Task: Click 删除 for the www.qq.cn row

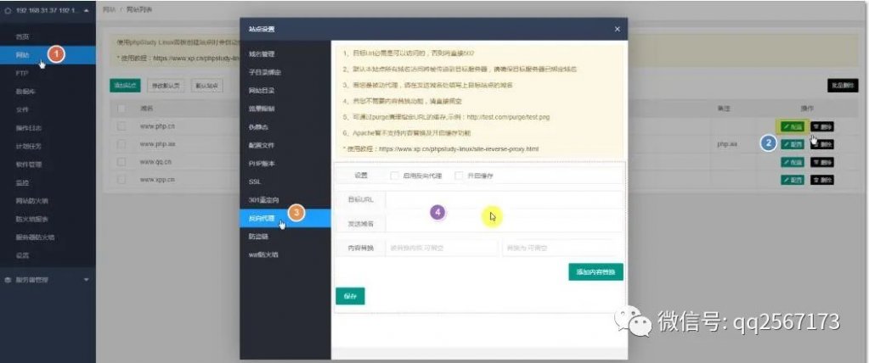Action: point(822,162)
